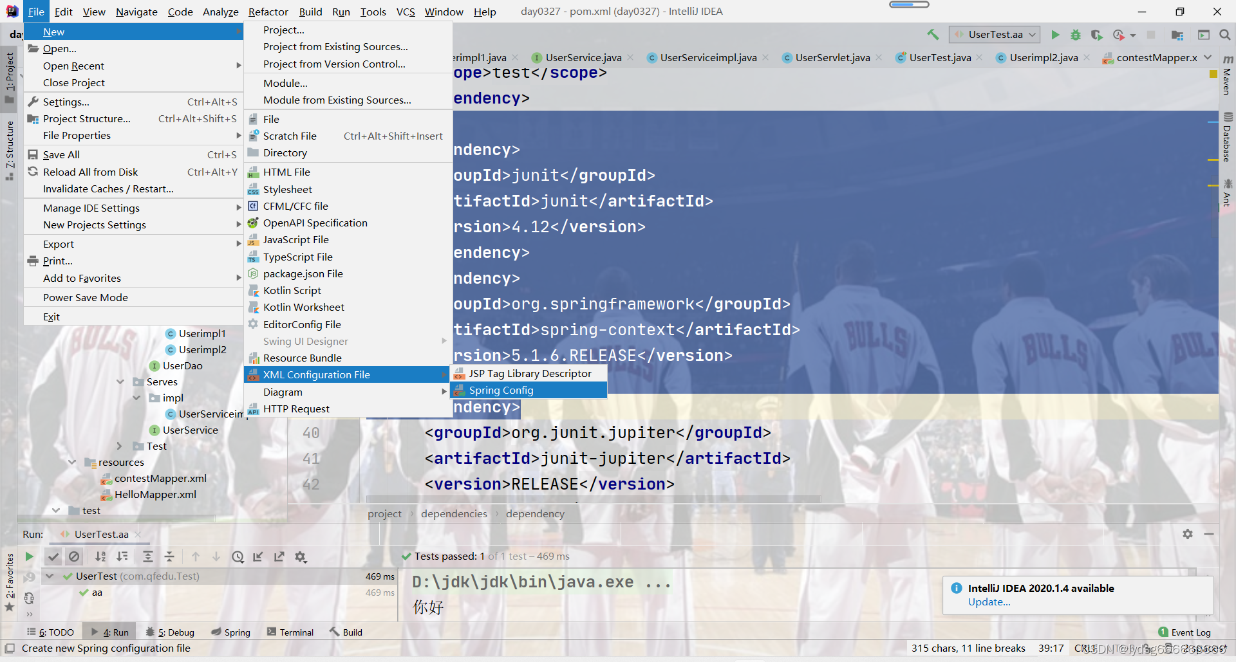This screenshot has width=1236, height=662.
Task: Collapse the resources folder in project tree
Action: [71, 462]
